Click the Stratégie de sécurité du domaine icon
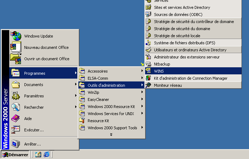249x159 pixels. [148, 29]
